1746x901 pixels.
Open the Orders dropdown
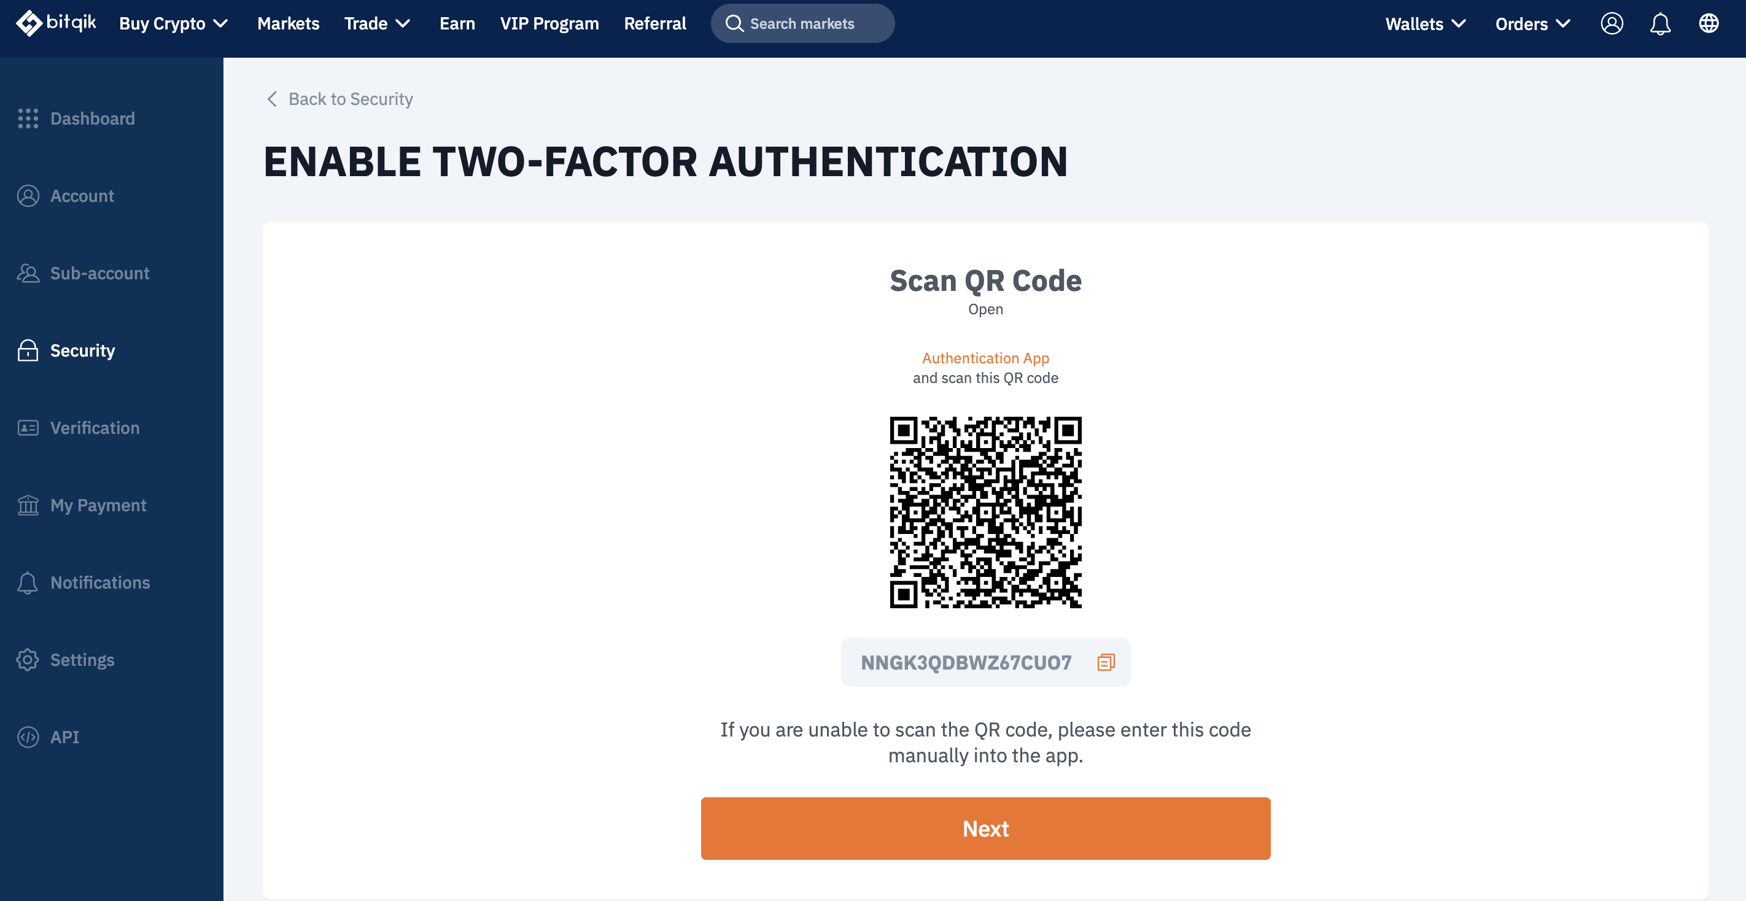1532,24
